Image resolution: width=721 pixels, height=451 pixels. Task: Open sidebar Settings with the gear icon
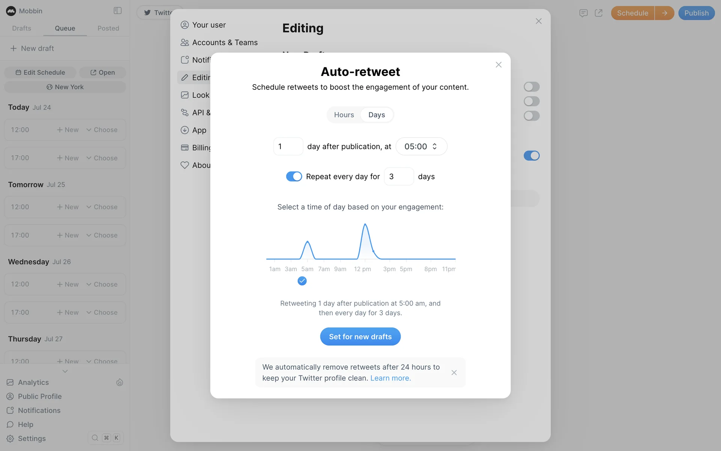pyautogui.click(x=10, y=439)
